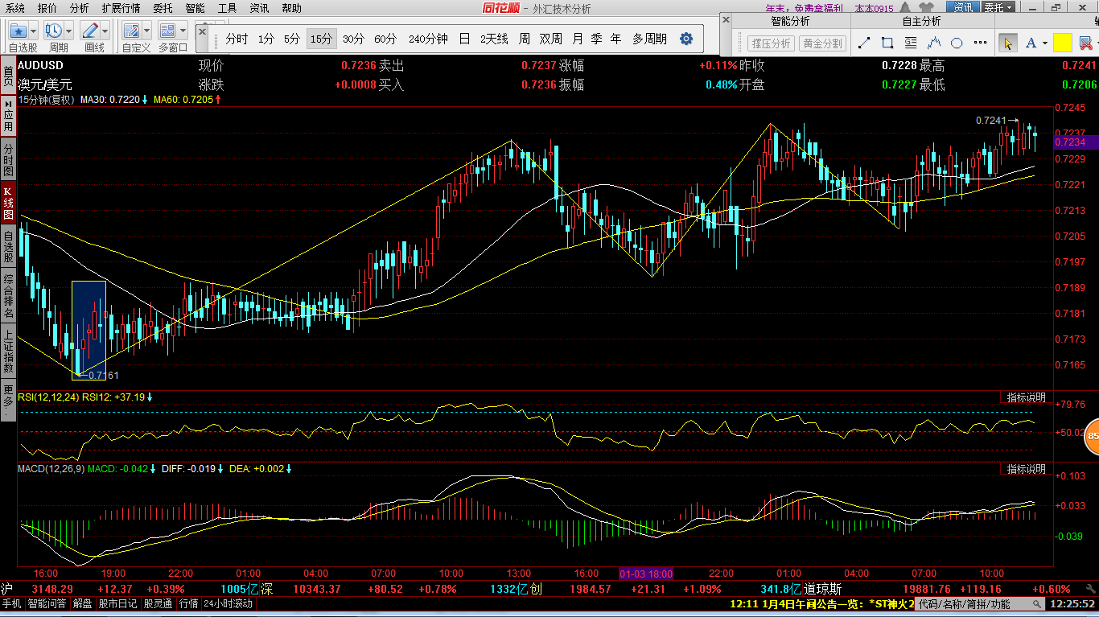Expand the 多窗口 dropdown arrow
The width and height of the screenshot is (1099, 617).
(183, 31)
